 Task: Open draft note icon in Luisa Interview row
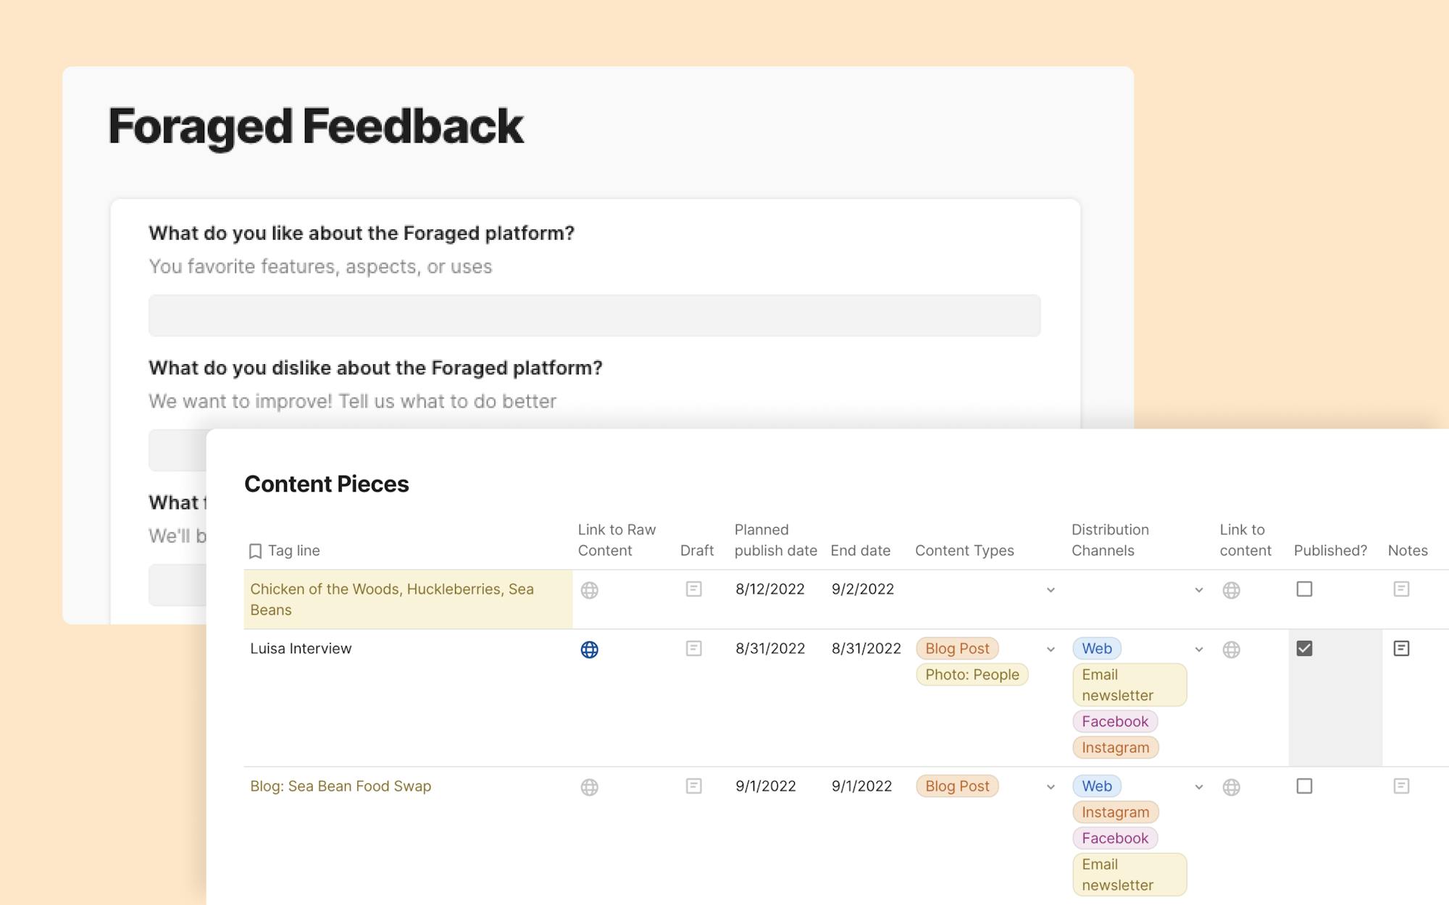click(693, 649)
